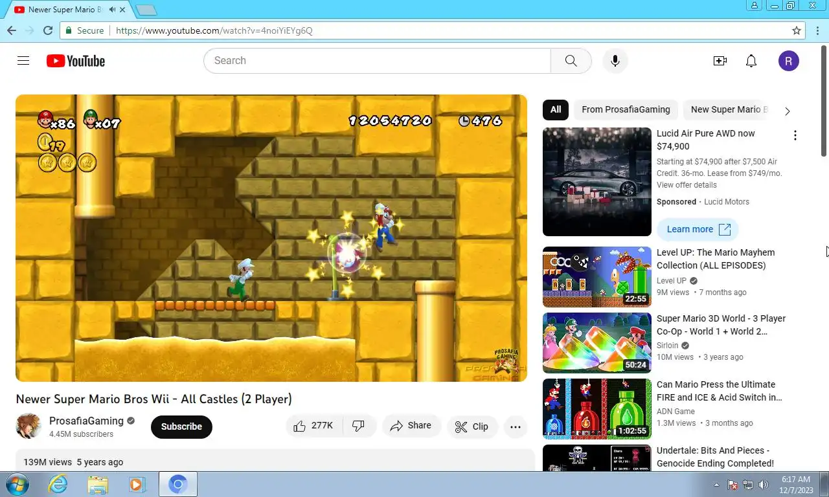
Task: Focus the YouTube search field
Action: click(377, 61)
